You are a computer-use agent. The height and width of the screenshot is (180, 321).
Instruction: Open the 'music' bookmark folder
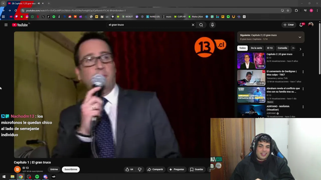click(167, 17)
